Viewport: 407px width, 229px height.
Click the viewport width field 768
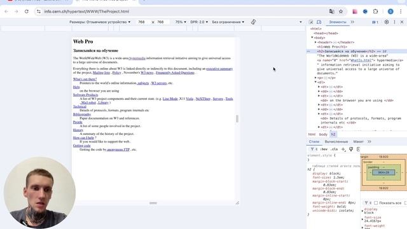pos(141,22)
